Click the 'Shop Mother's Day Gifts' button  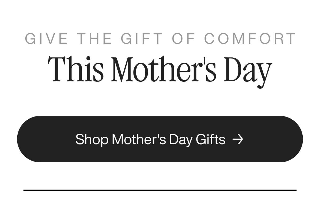(160, 139)
